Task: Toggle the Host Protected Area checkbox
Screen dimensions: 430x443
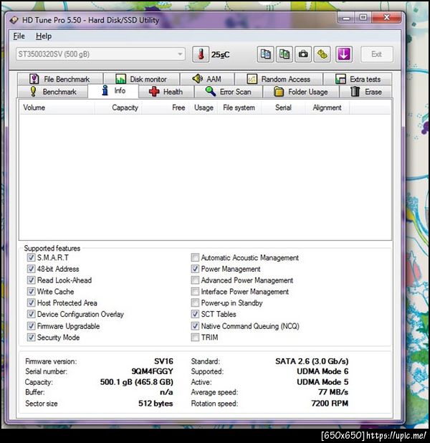Action: coord(31,303)
